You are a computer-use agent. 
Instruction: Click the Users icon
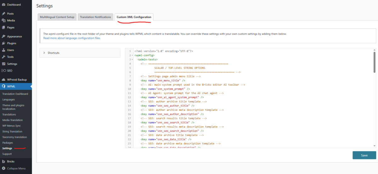[x=3, y=50]
